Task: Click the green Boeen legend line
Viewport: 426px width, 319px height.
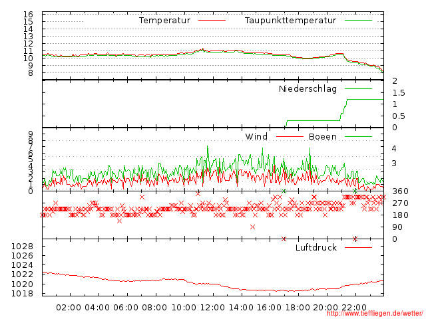Action: pos(358,136)
